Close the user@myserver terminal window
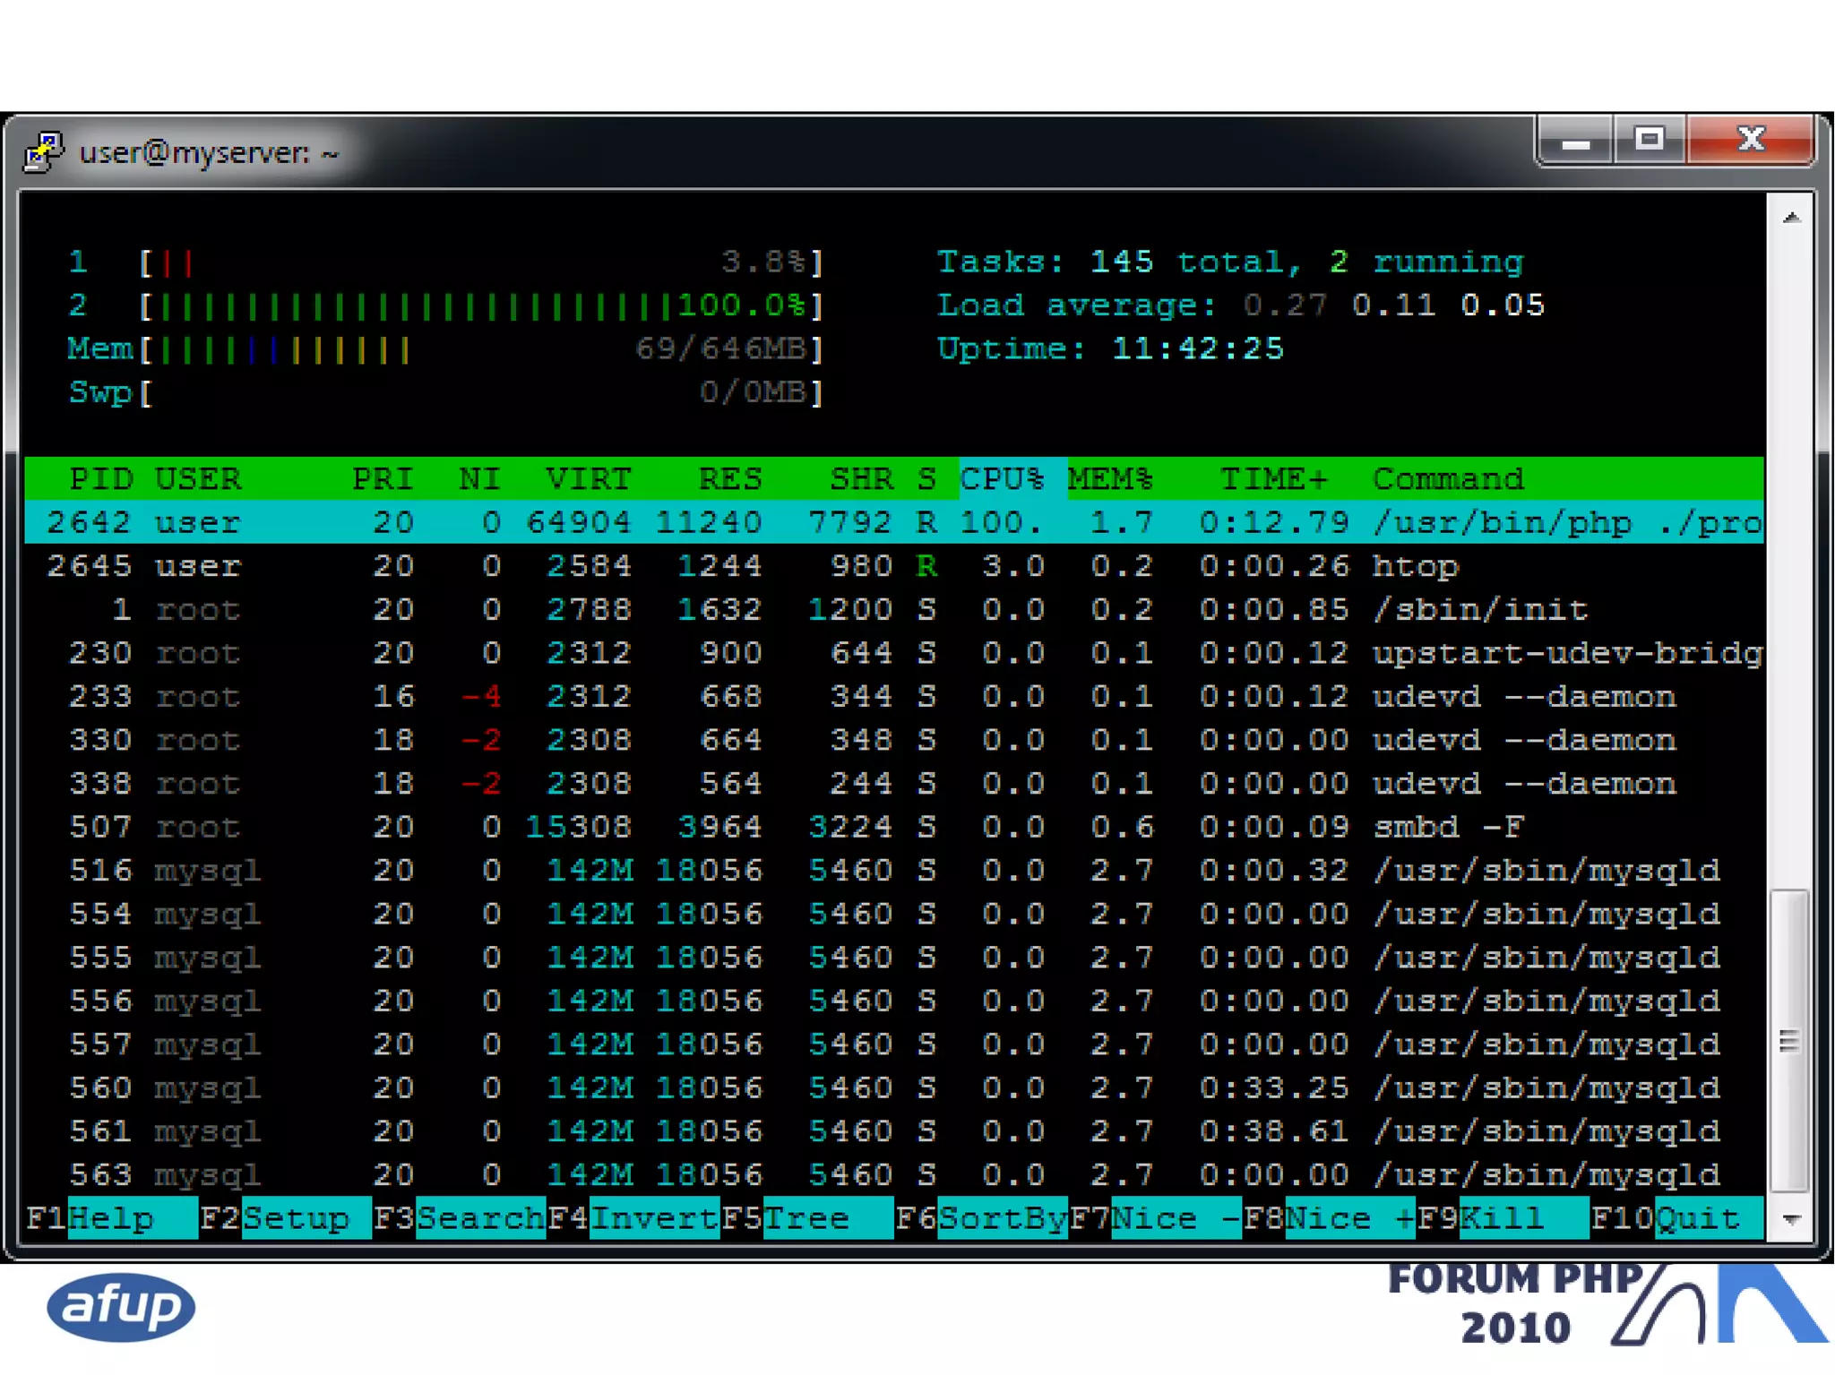This screenshot has height=1375, width=1835. click(x=1750, y=140)
